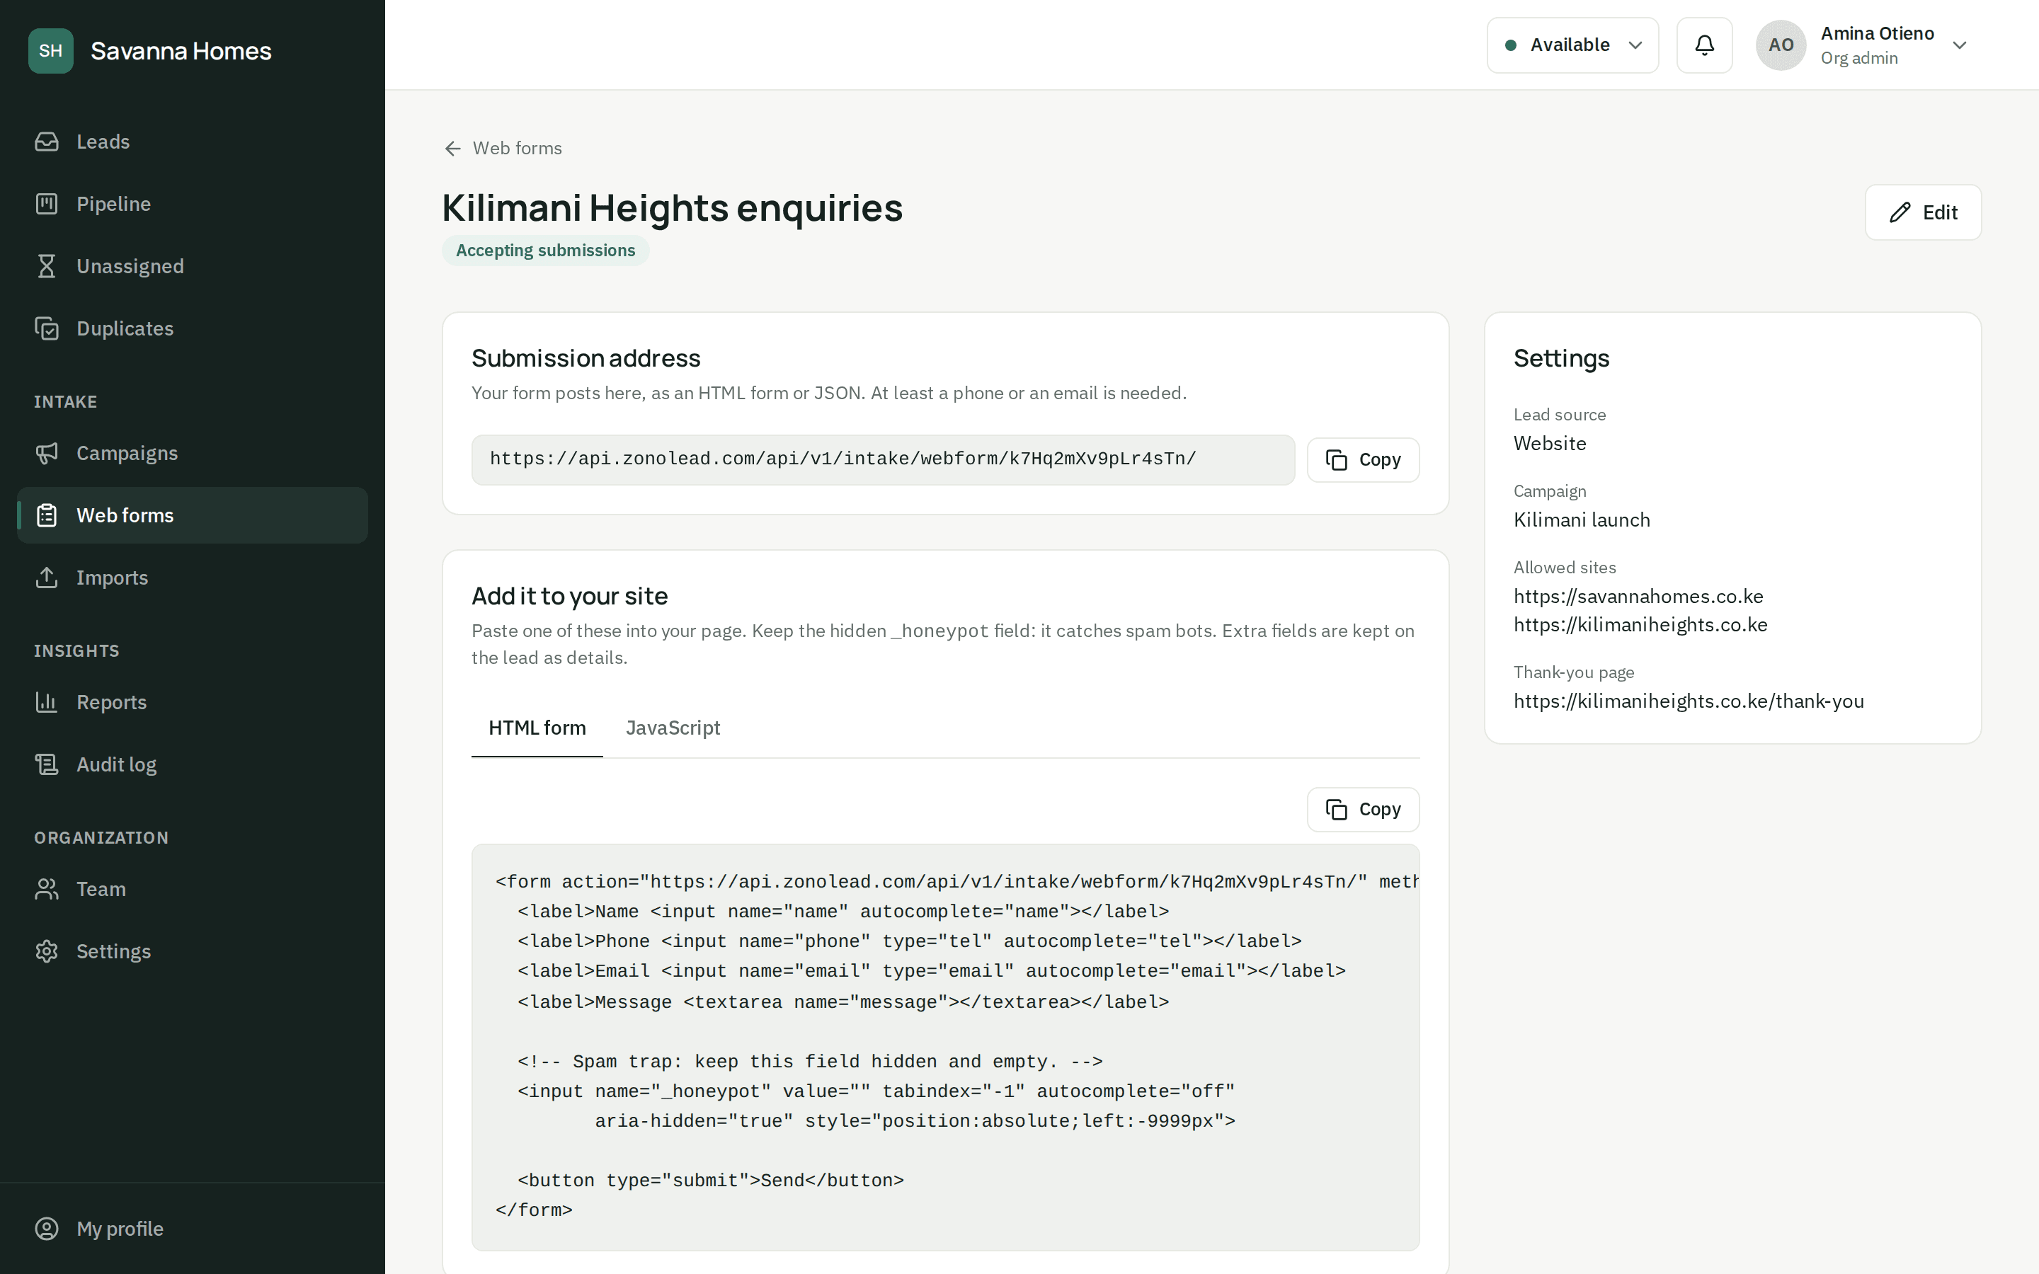The height and width of the screenshot is (1274, 2039).
Task: Click allowed site https://savannahomes.co.ke
Action: pyautogui.click(x=1638, y=597)
